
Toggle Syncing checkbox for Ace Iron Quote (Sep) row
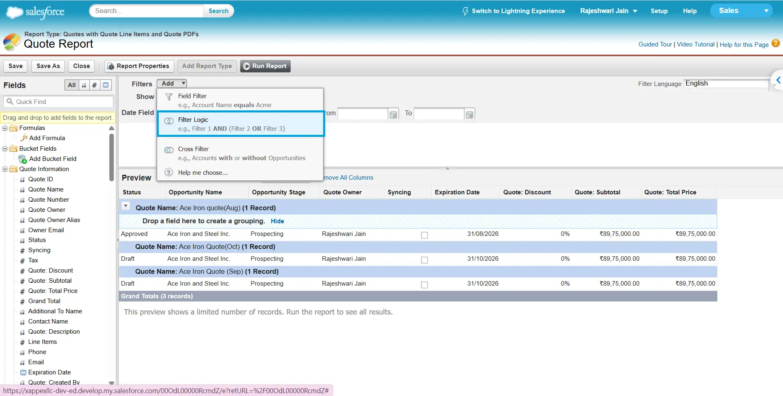[x=424, y=285]
